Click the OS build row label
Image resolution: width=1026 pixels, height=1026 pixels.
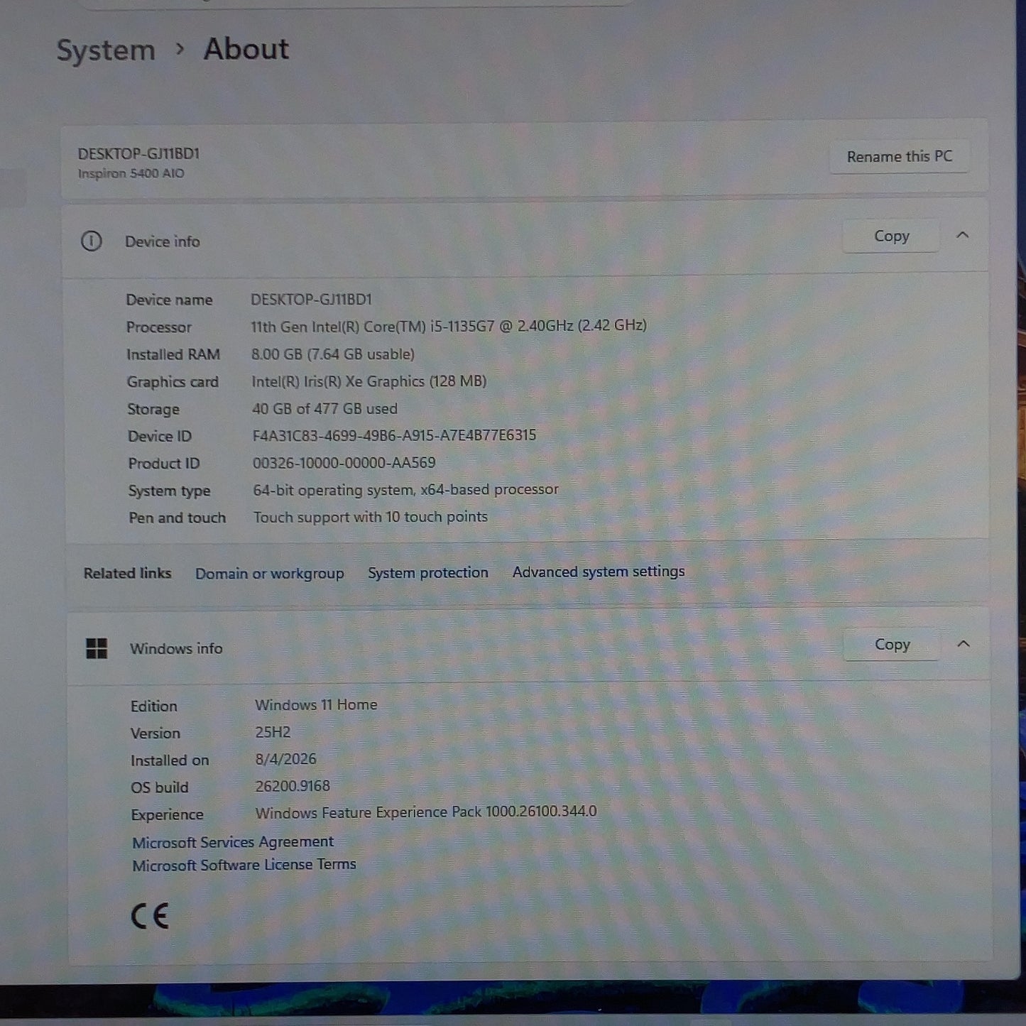160,787
